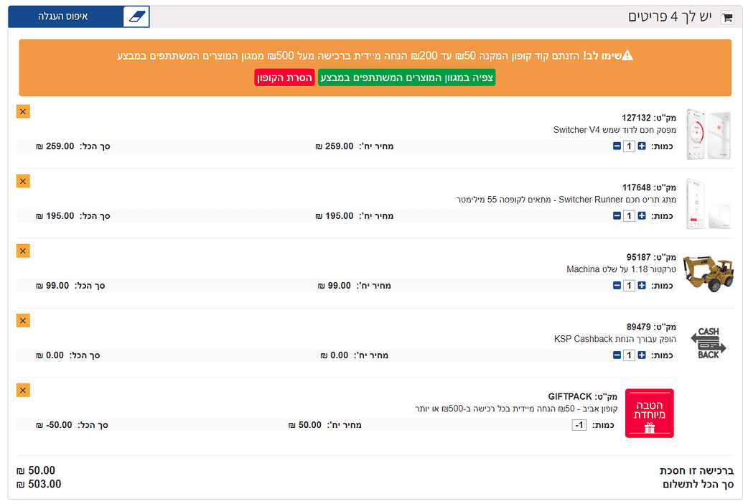Open product name טרקטור 1:18 Machina
The height and width of the screenshot is (504, 743).
(x=621, y=269)
